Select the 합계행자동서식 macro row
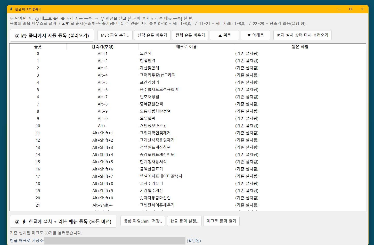The image size is (374, 245). [188, 162]
